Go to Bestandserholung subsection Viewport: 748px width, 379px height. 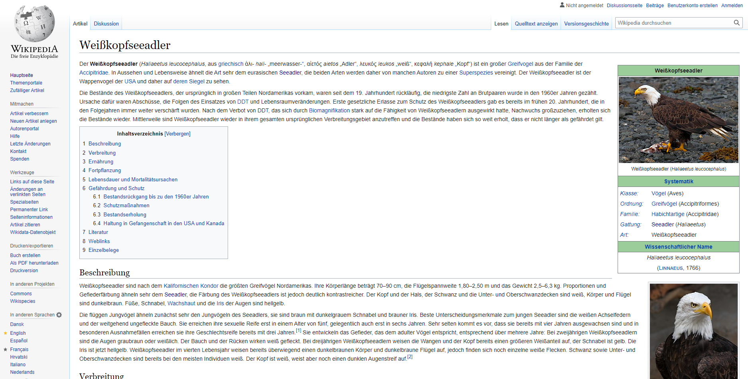tap(125, 215)
